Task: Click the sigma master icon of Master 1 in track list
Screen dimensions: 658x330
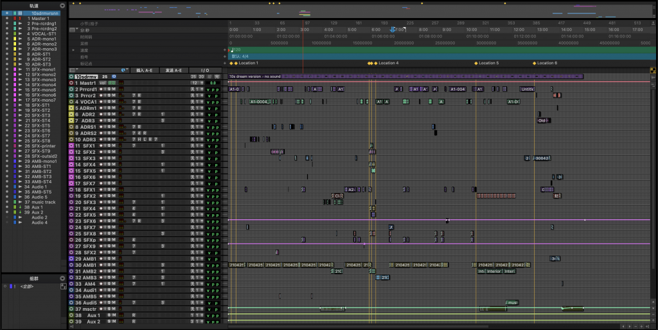Action: [x=20, y=19]
